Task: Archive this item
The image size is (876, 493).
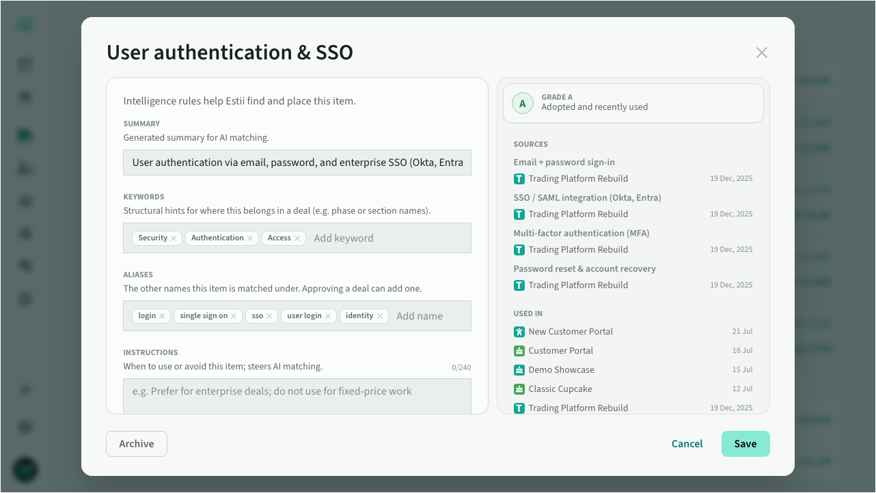Action: 137,444
